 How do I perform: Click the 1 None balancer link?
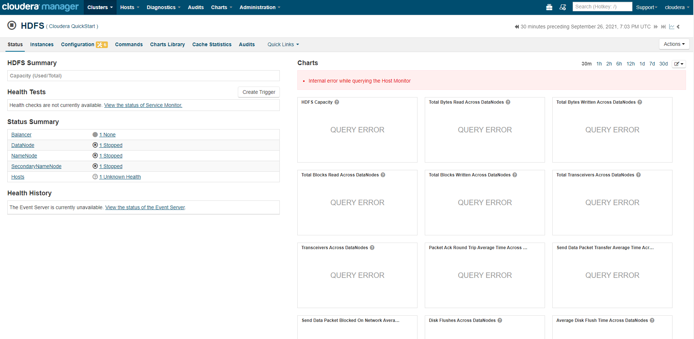107,135
